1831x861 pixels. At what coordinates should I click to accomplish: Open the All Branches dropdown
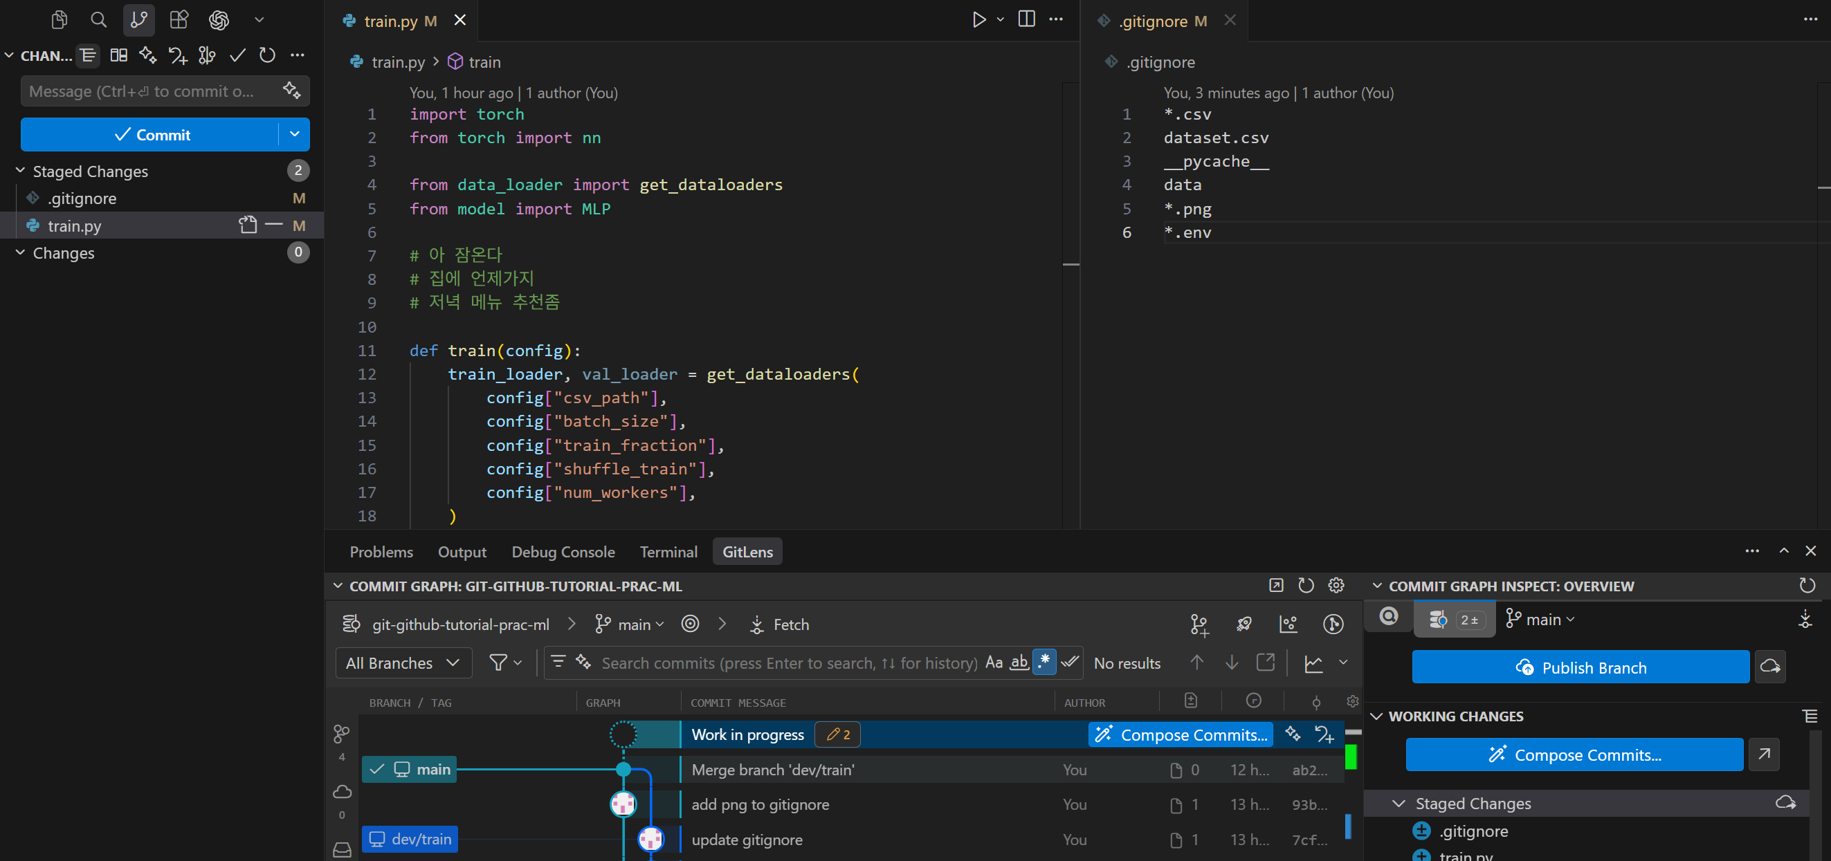tap(403, 663)
